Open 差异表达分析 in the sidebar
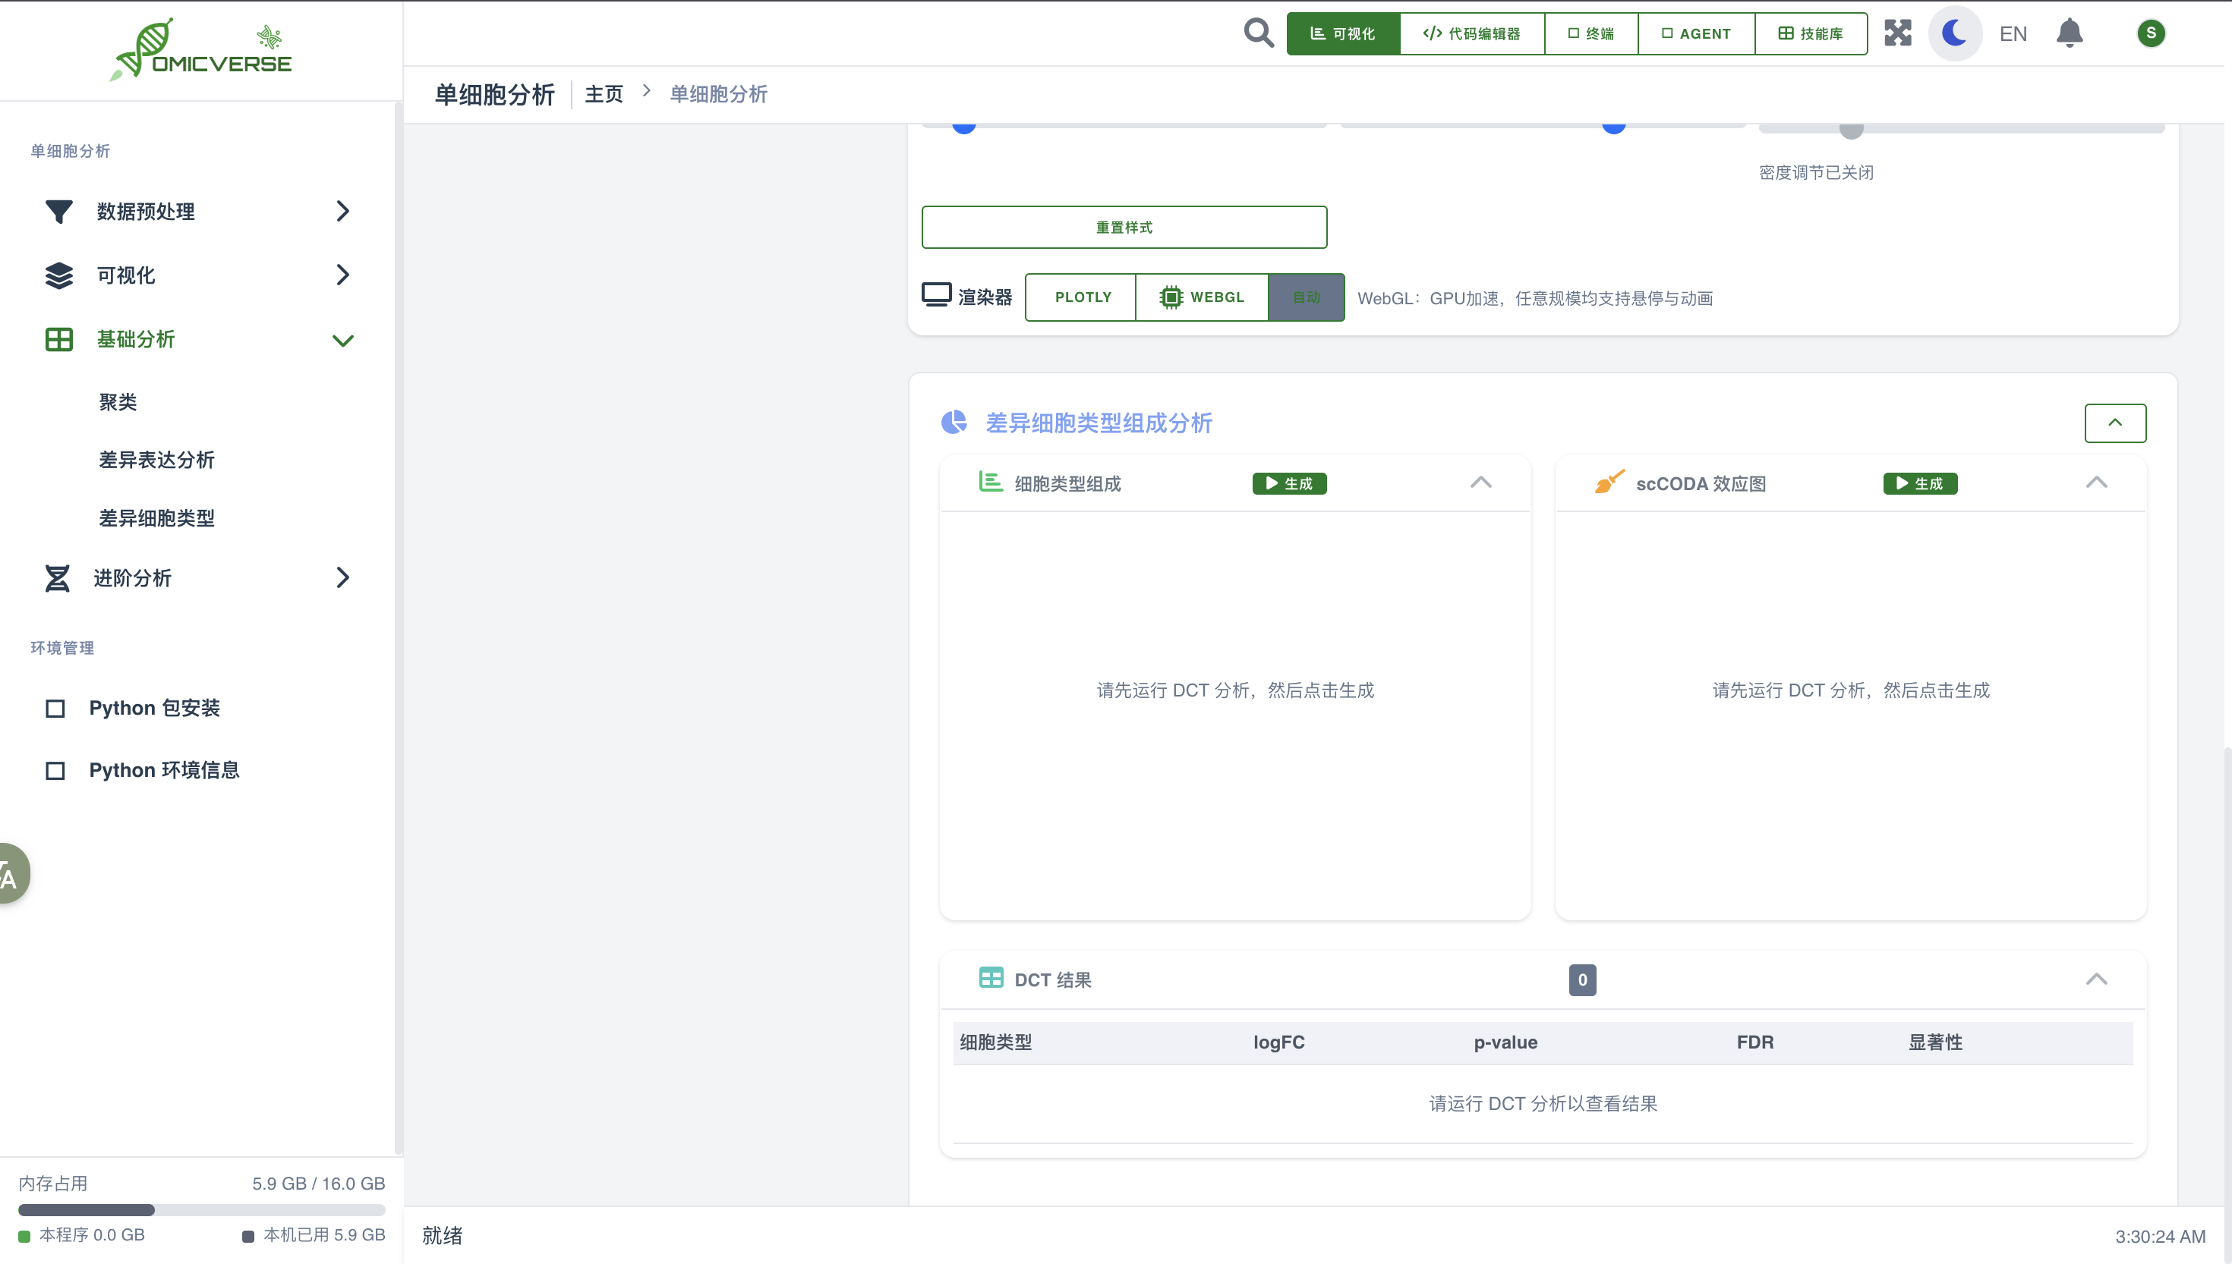Screen dimensions: 2232x1264 [156, 460]
